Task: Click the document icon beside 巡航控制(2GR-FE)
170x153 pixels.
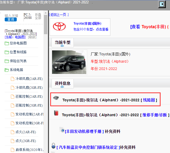Action: pyautogui.click(x=13, y=105)
